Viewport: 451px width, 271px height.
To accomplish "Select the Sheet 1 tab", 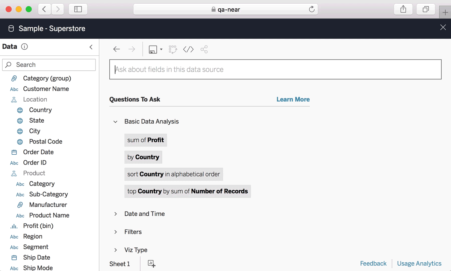I will pyautogui.click(x=120, y=263).
